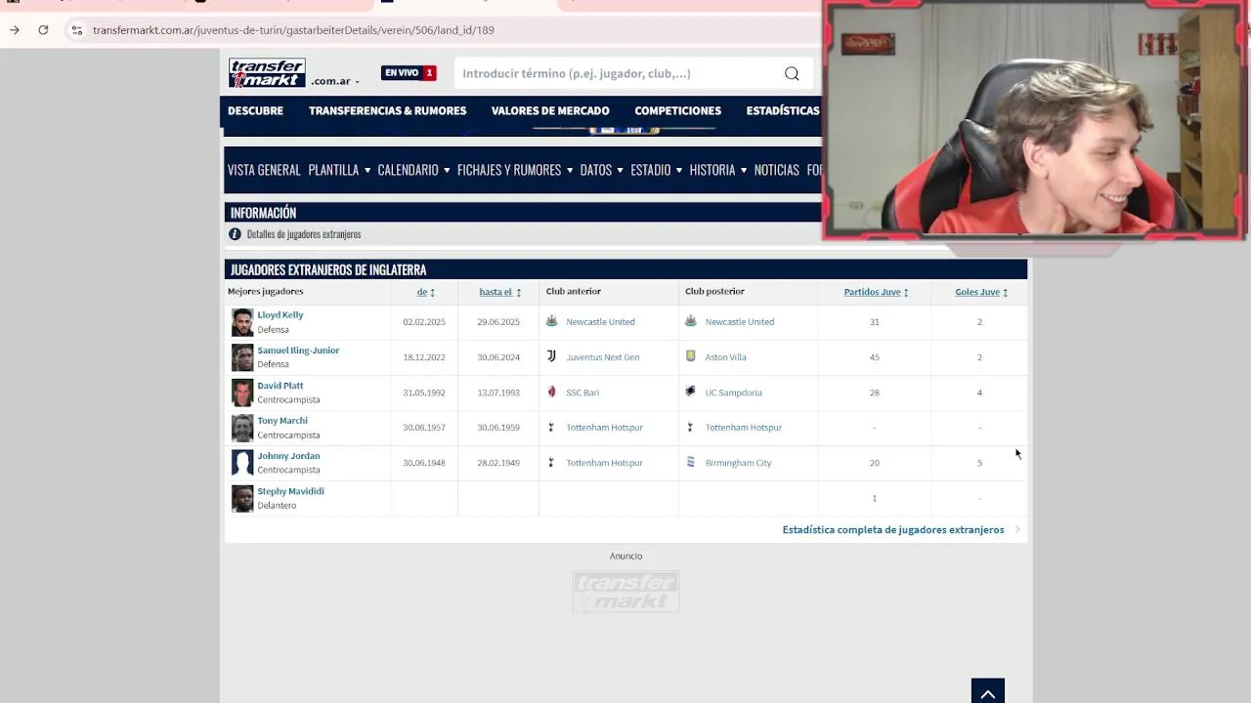1251x703 pixels.
Task: Click the browser reload icon
Action: pyautogui.click(x=43, y=30)
